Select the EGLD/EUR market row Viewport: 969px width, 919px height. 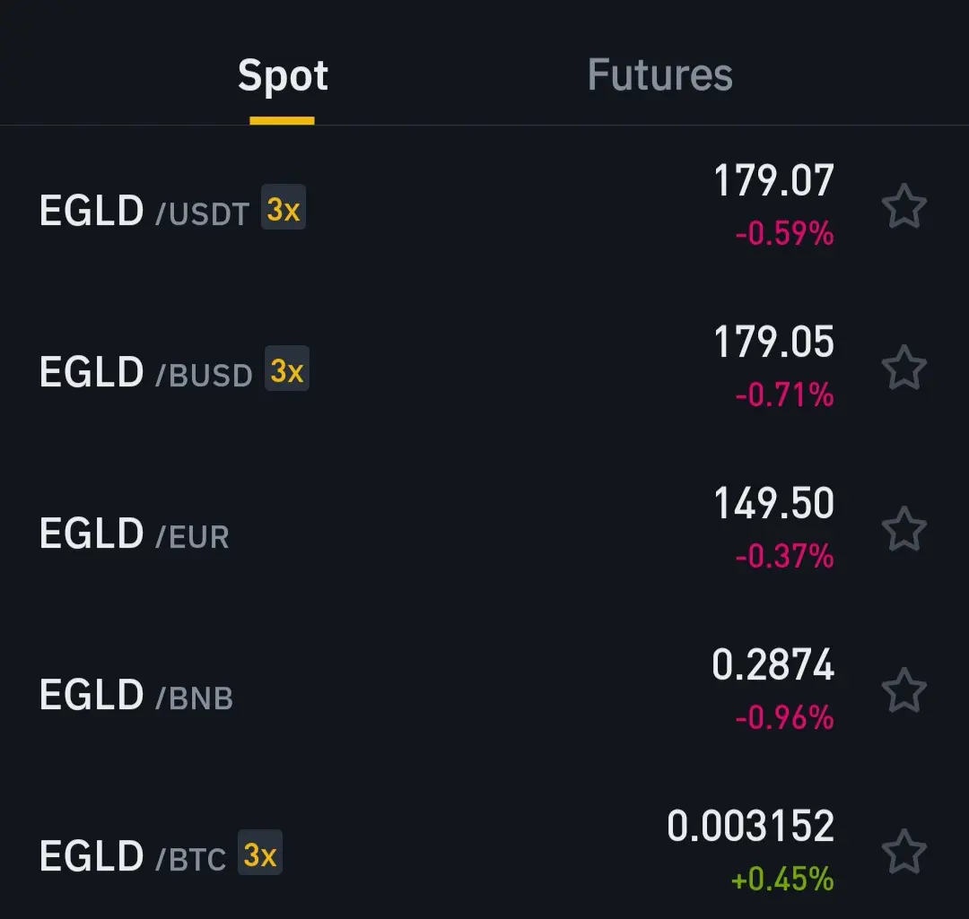[484, 529]
